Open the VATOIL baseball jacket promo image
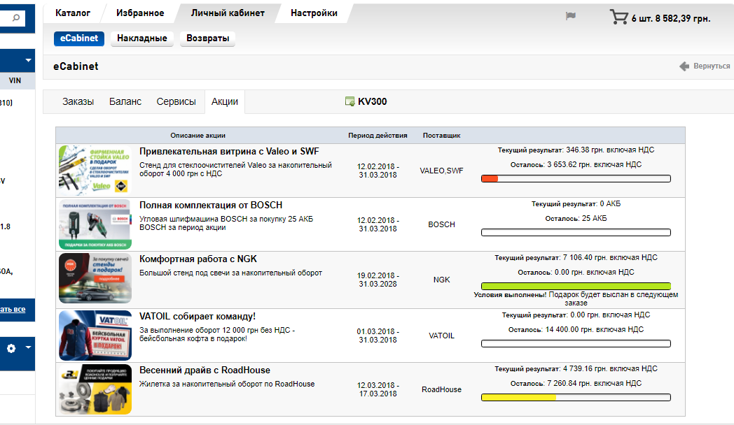This screenshot has width=734, height=425. point(95,336)
